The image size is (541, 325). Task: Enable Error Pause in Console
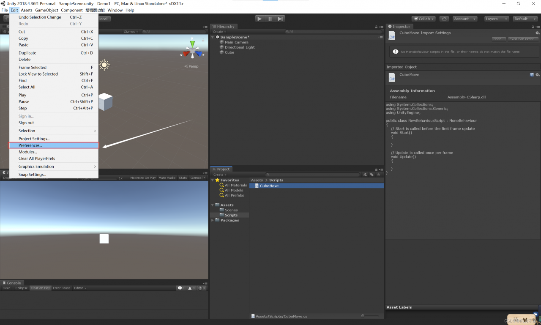pos(62,288)
